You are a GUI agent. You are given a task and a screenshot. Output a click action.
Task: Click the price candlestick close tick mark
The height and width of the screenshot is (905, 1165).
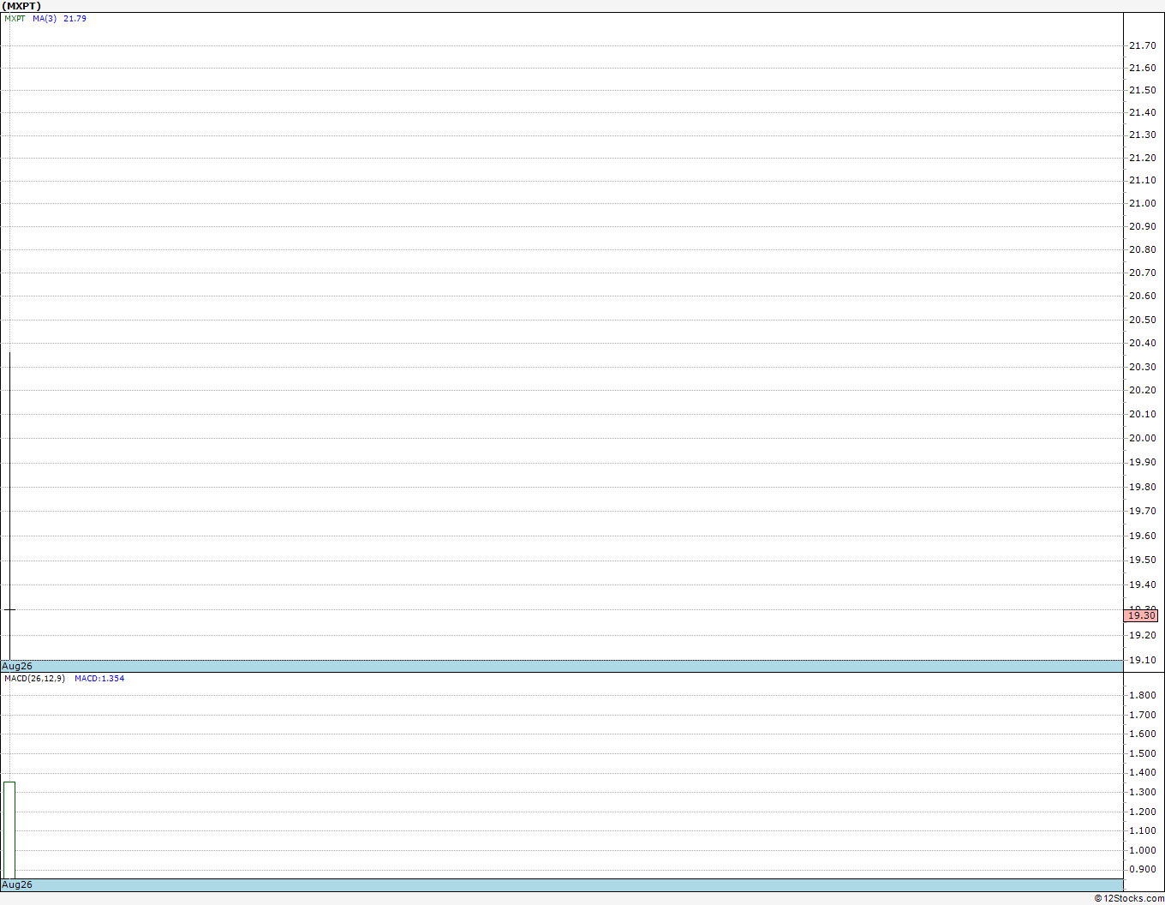coord(9,609)
